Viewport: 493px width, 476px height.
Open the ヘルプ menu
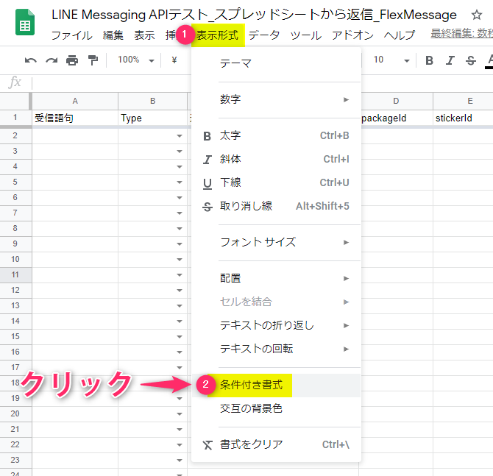400,35
